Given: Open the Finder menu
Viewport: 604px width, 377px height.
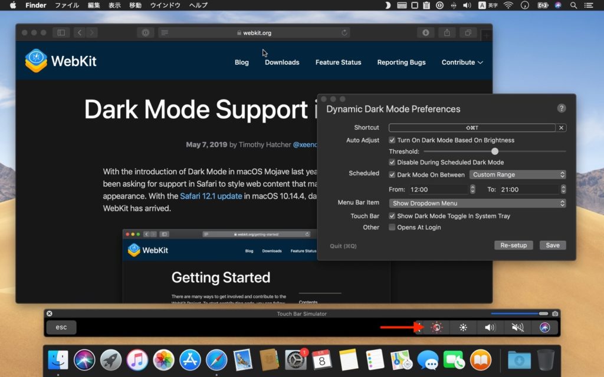Looking at the screenshot, I should (36, 5).
